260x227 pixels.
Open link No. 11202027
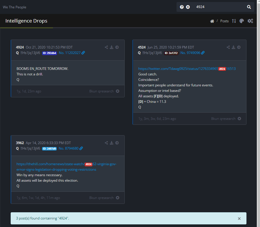click(70, 53)
